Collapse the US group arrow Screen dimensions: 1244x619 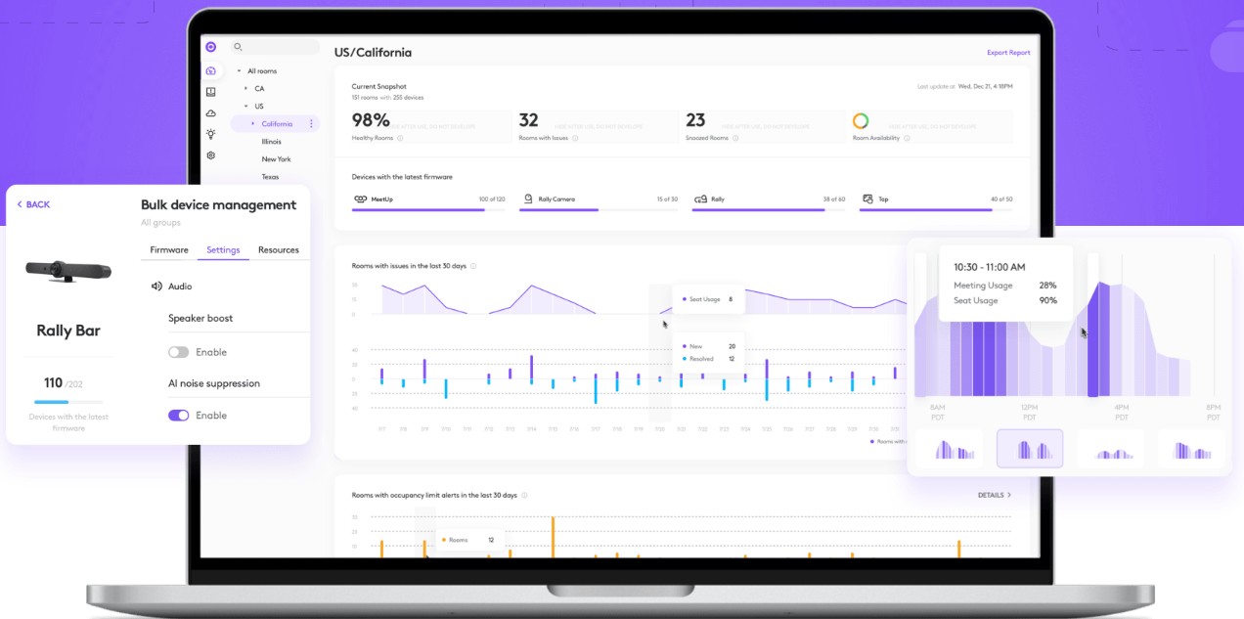pyautogui.click(x=246, y=107)
